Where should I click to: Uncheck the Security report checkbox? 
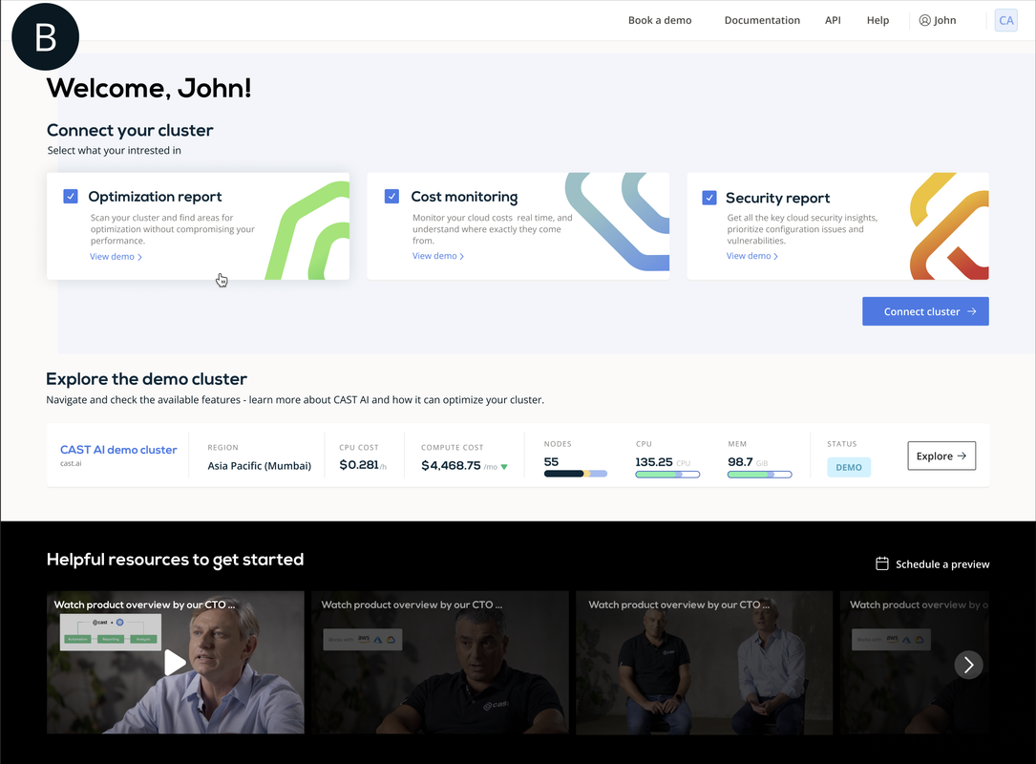(708, 198)
